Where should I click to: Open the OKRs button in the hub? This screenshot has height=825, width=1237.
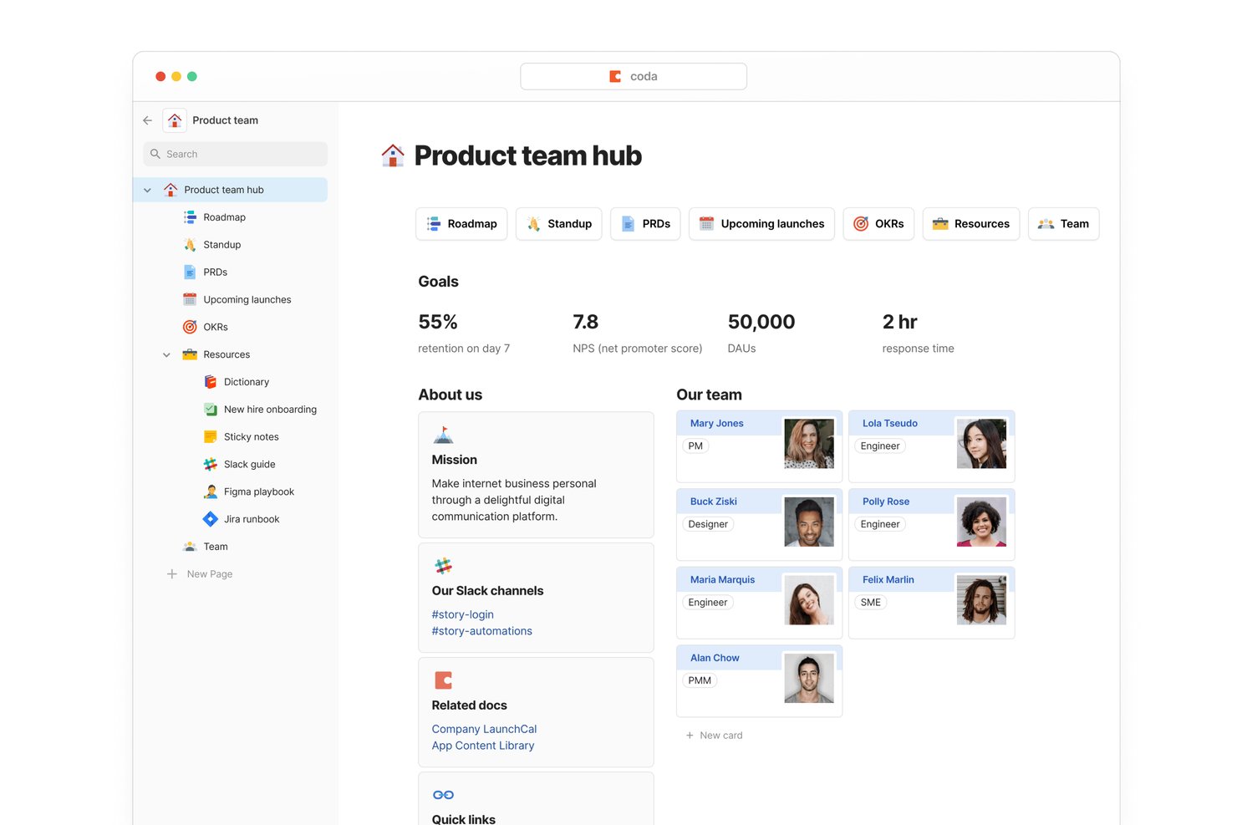[x=878, y=224]
